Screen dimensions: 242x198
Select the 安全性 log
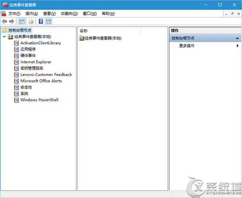click(x=26, y=87)
